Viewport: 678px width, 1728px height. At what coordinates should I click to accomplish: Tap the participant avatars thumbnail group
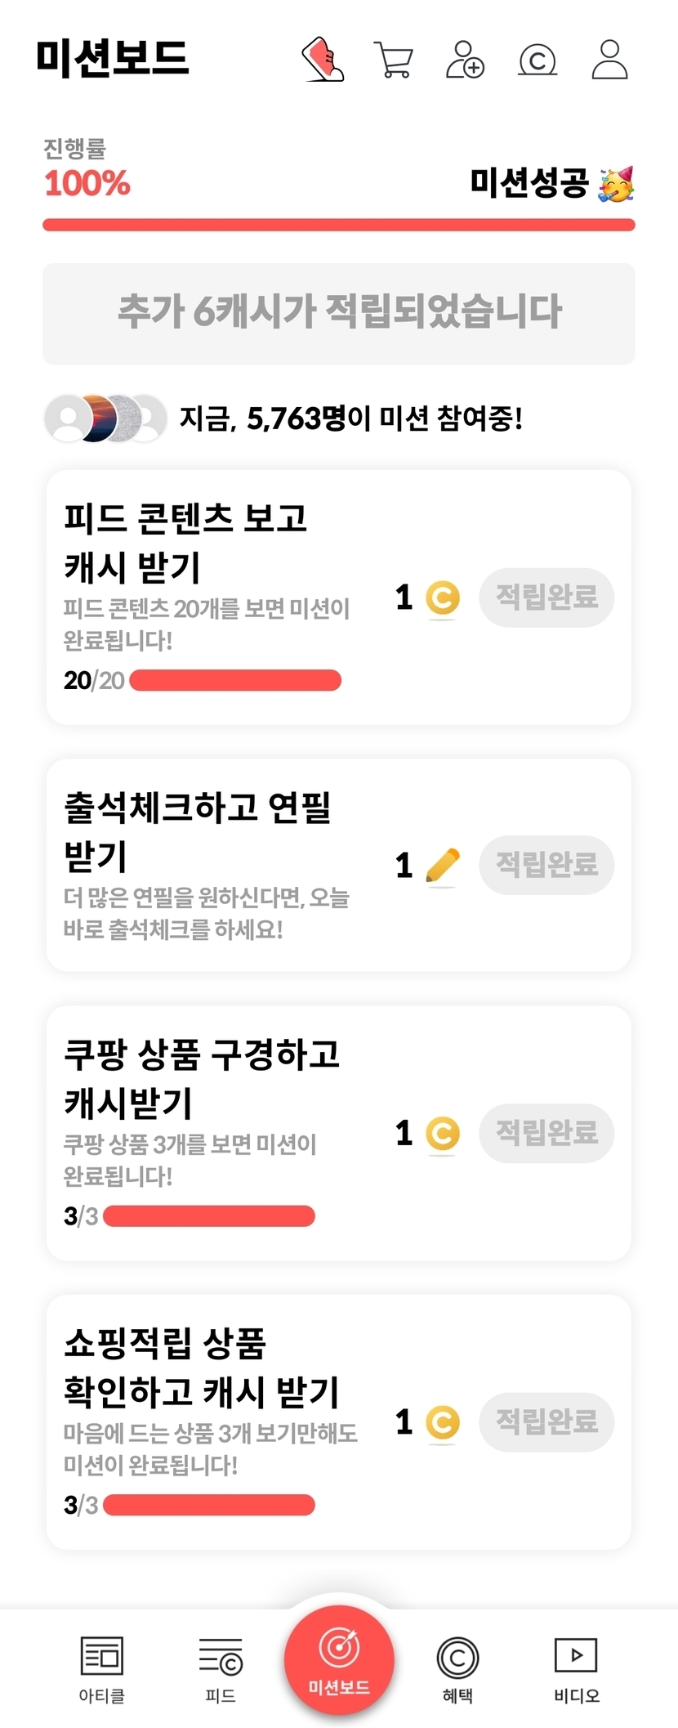(x=105, y=419)
